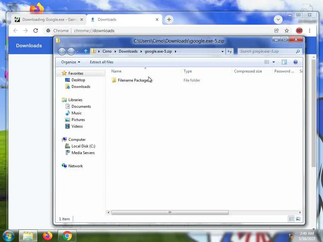This screenshot has width=323, height=242.
Task: Switch to the Downloads tab
Action: click(124, 20)
